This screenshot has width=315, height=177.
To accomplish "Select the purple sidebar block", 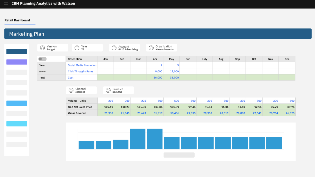I will (17, 62).
